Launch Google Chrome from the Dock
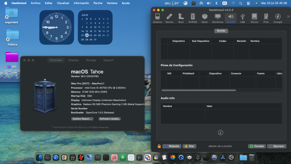Screen dimensions: 291x164 tap(64, 158)
